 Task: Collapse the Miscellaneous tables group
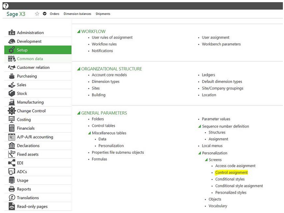pos(89,133)
